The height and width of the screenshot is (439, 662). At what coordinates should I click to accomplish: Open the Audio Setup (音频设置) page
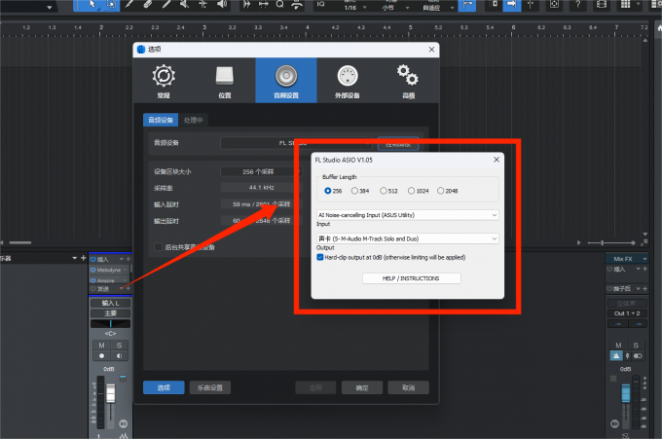point(286,81)
